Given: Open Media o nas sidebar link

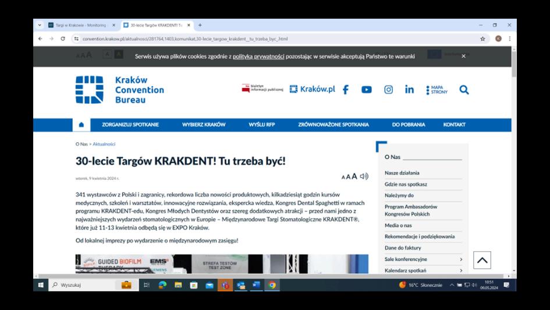Looking at the screenshot, I should [398, 226].
